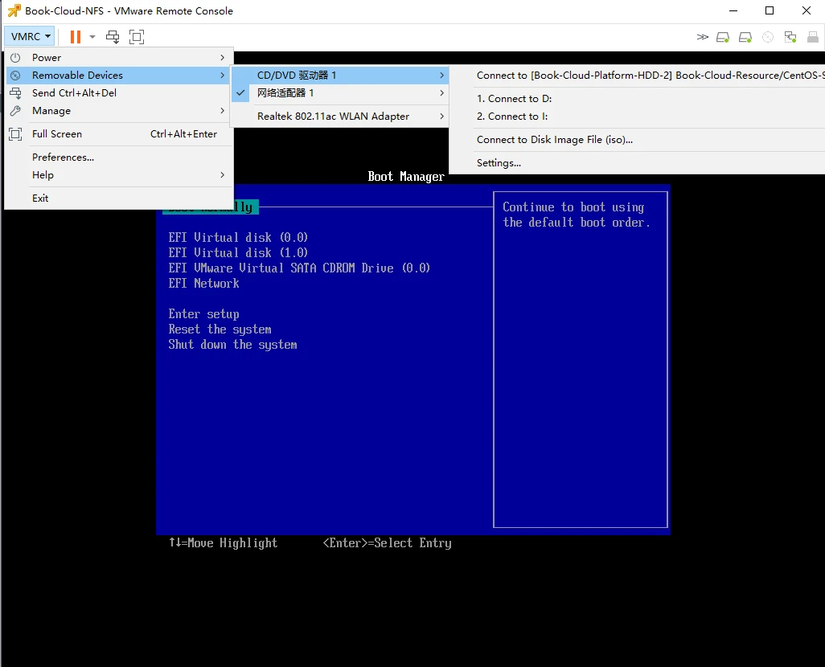Click the double-chevron expand devices icon

(x=702, y=37)
